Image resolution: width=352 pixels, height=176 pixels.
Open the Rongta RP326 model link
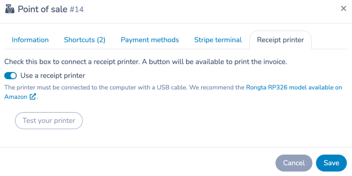(x=294, y=87)
